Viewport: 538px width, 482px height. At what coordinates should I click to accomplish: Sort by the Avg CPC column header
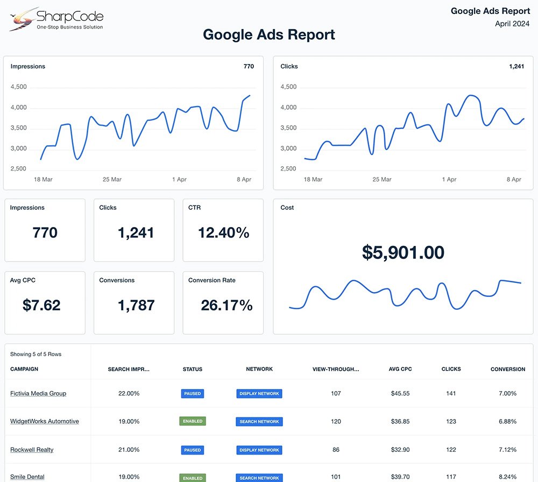click(400, 369)
